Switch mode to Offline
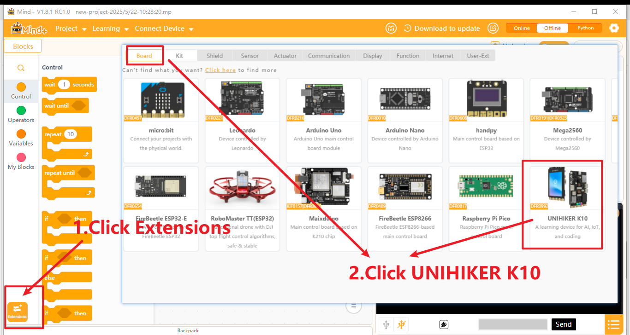This screenshot has width=630, height=335. [x=553, y=28]
